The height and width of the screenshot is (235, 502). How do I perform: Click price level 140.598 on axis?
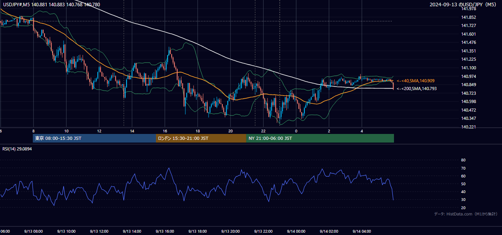tap(469, 101)
